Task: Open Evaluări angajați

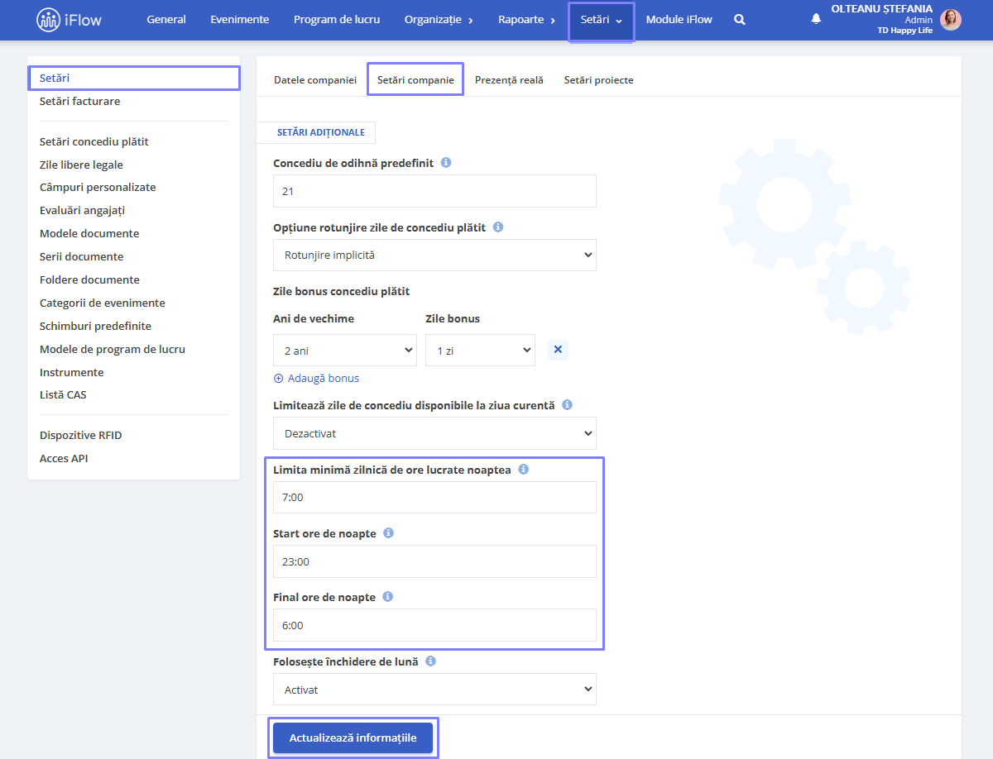Action: pyautogui.click(x=82, y=210)
